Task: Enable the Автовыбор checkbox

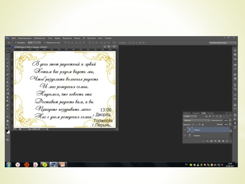Action: [16, 43]
